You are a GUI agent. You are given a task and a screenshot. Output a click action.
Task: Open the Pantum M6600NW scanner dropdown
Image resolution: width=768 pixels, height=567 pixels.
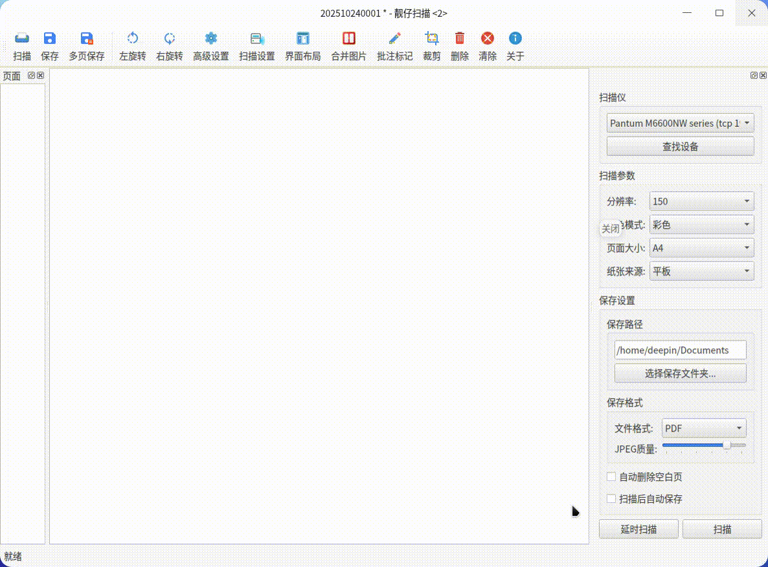pos(680,123)
